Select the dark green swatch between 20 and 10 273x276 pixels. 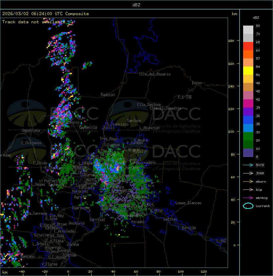click(x=248, y=144)
